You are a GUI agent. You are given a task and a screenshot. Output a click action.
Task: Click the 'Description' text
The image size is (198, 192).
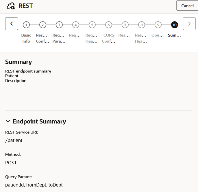pyautogui.click(x=16, y=81)
